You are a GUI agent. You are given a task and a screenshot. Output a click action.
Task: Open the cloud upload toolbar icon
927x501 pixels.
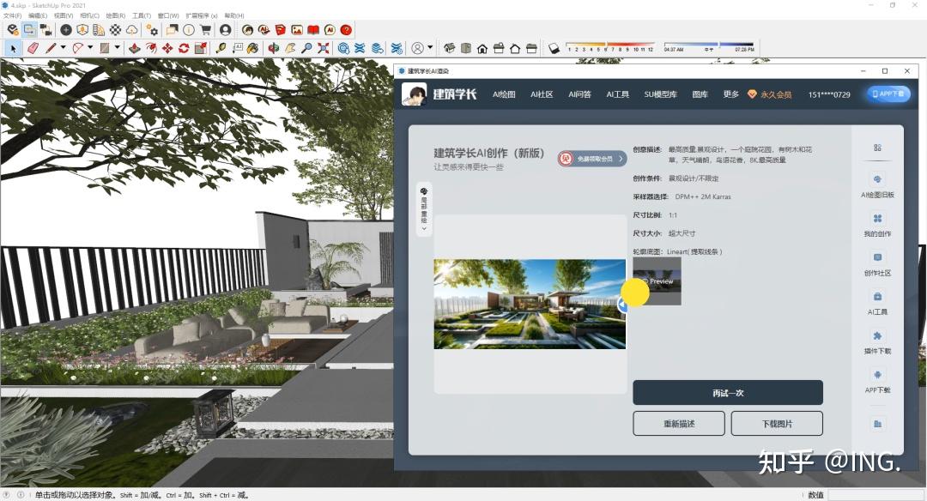(x=132, y=29)
